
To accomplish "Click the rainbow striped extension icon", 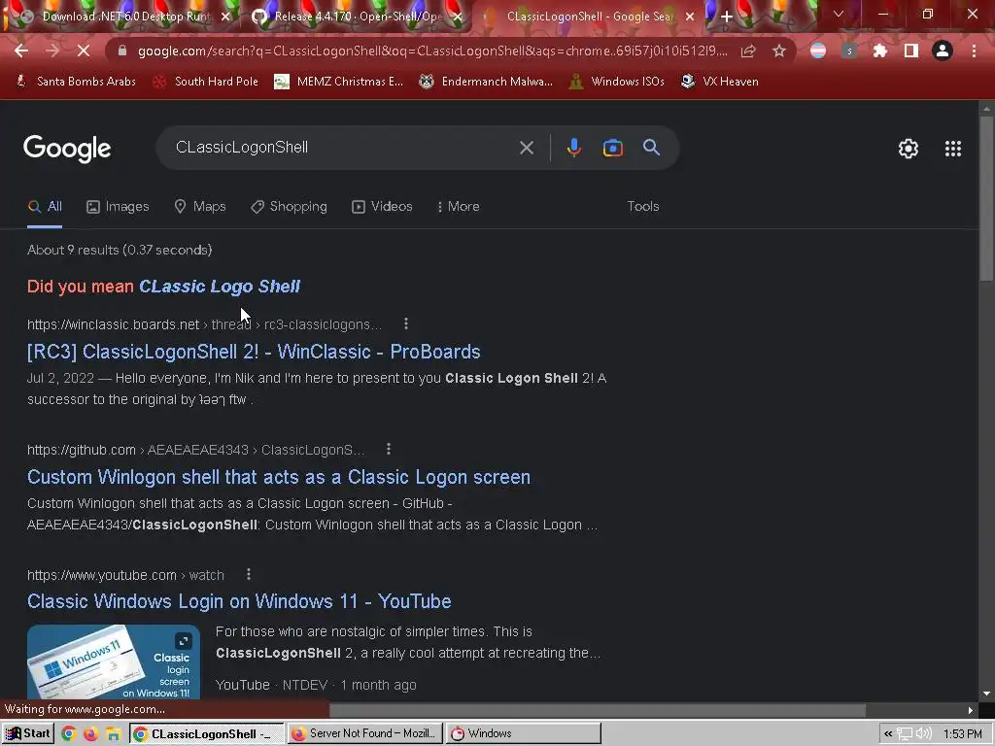I will pyautogui.click(x=818, y=51).
